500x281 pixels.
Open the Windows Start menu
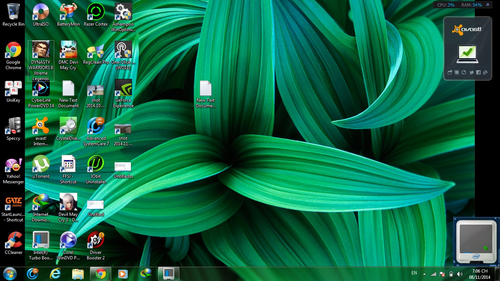point(10,274)
